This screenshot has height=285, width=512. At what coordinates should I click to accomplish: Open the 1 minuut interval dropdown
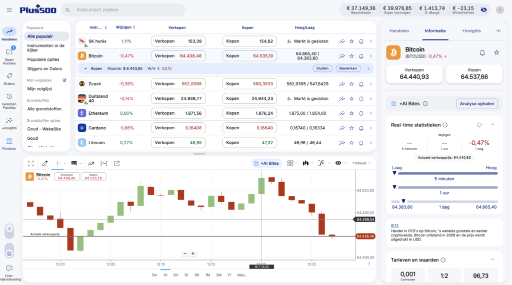point(361,163)
